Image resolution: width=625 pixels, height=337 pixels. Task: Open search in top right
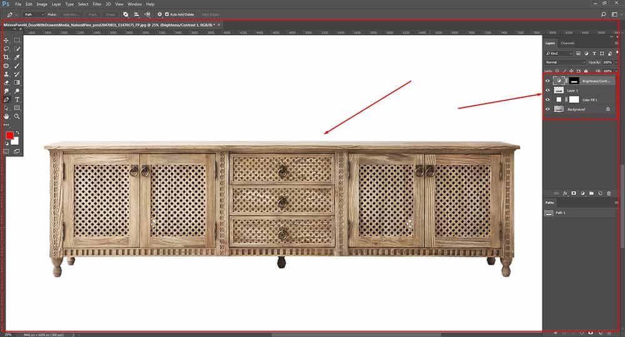click(x=604, y=14)
